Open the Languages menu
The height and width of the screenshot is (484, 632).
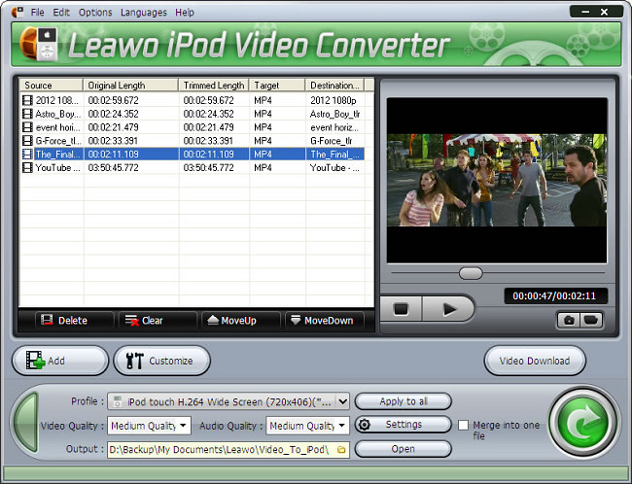tap(144, 13)
